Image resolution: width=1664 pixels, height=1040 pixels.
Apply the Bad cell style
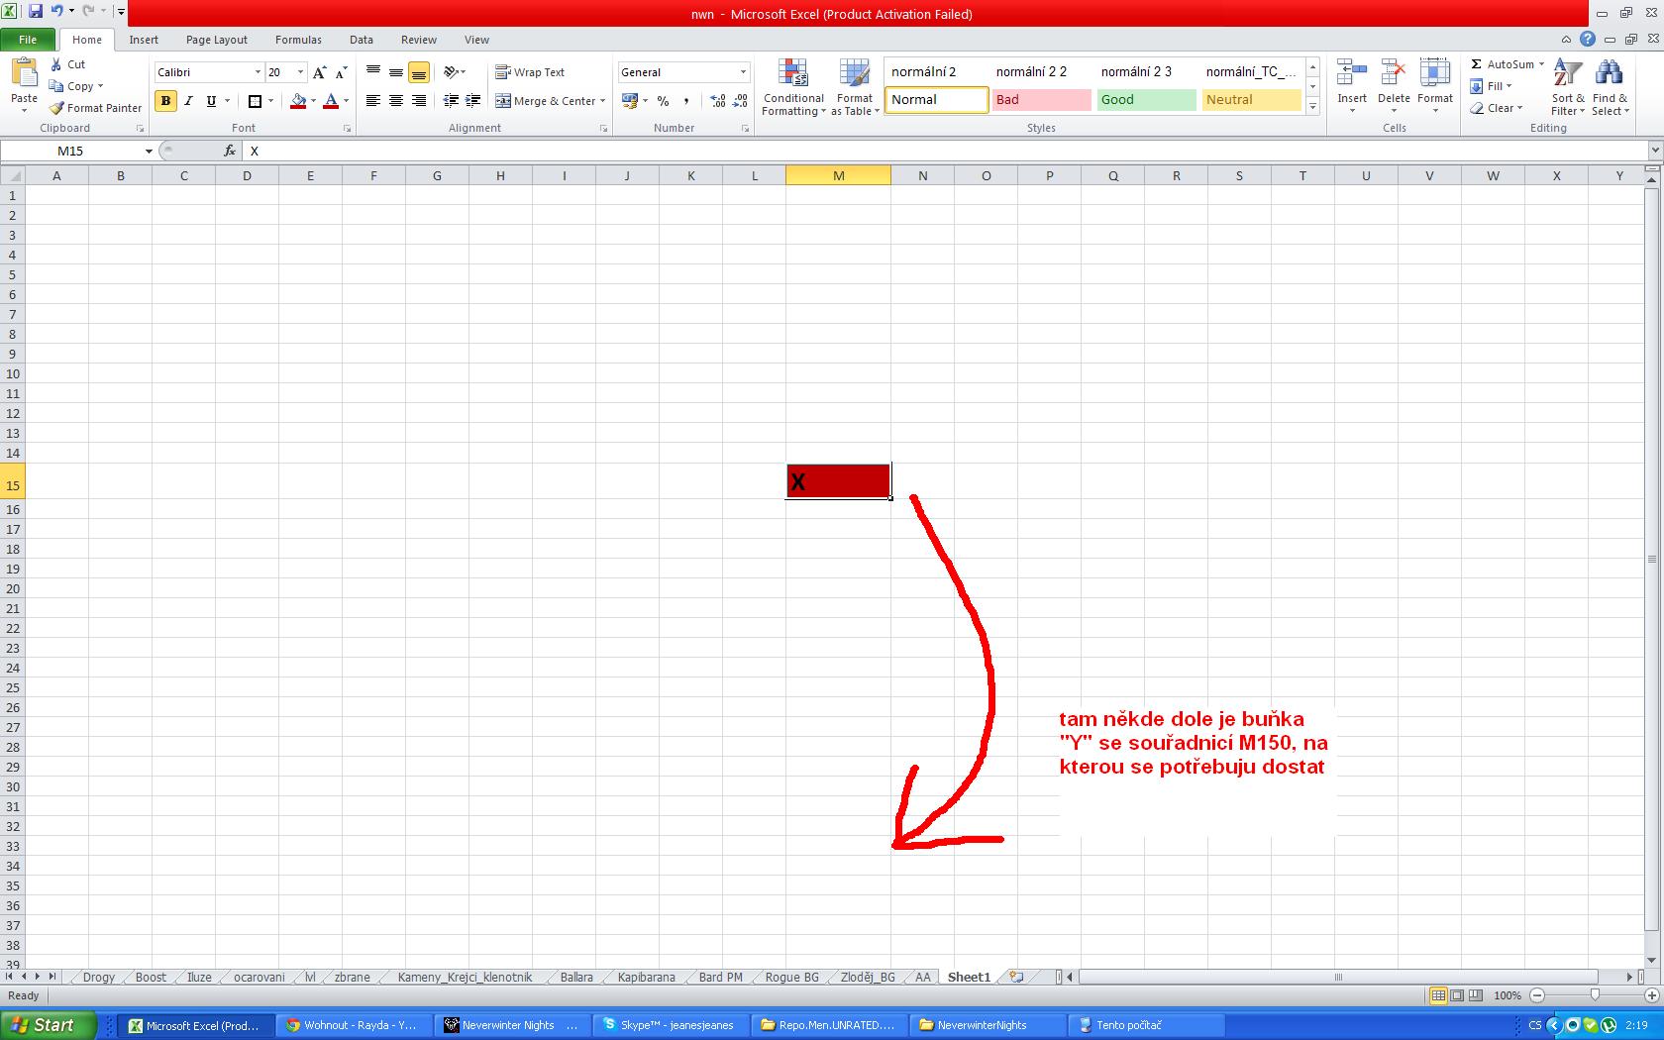click(x=1041, y=100)
